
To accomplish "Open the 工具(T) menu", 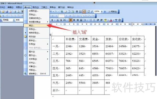I will coord(44,7).
